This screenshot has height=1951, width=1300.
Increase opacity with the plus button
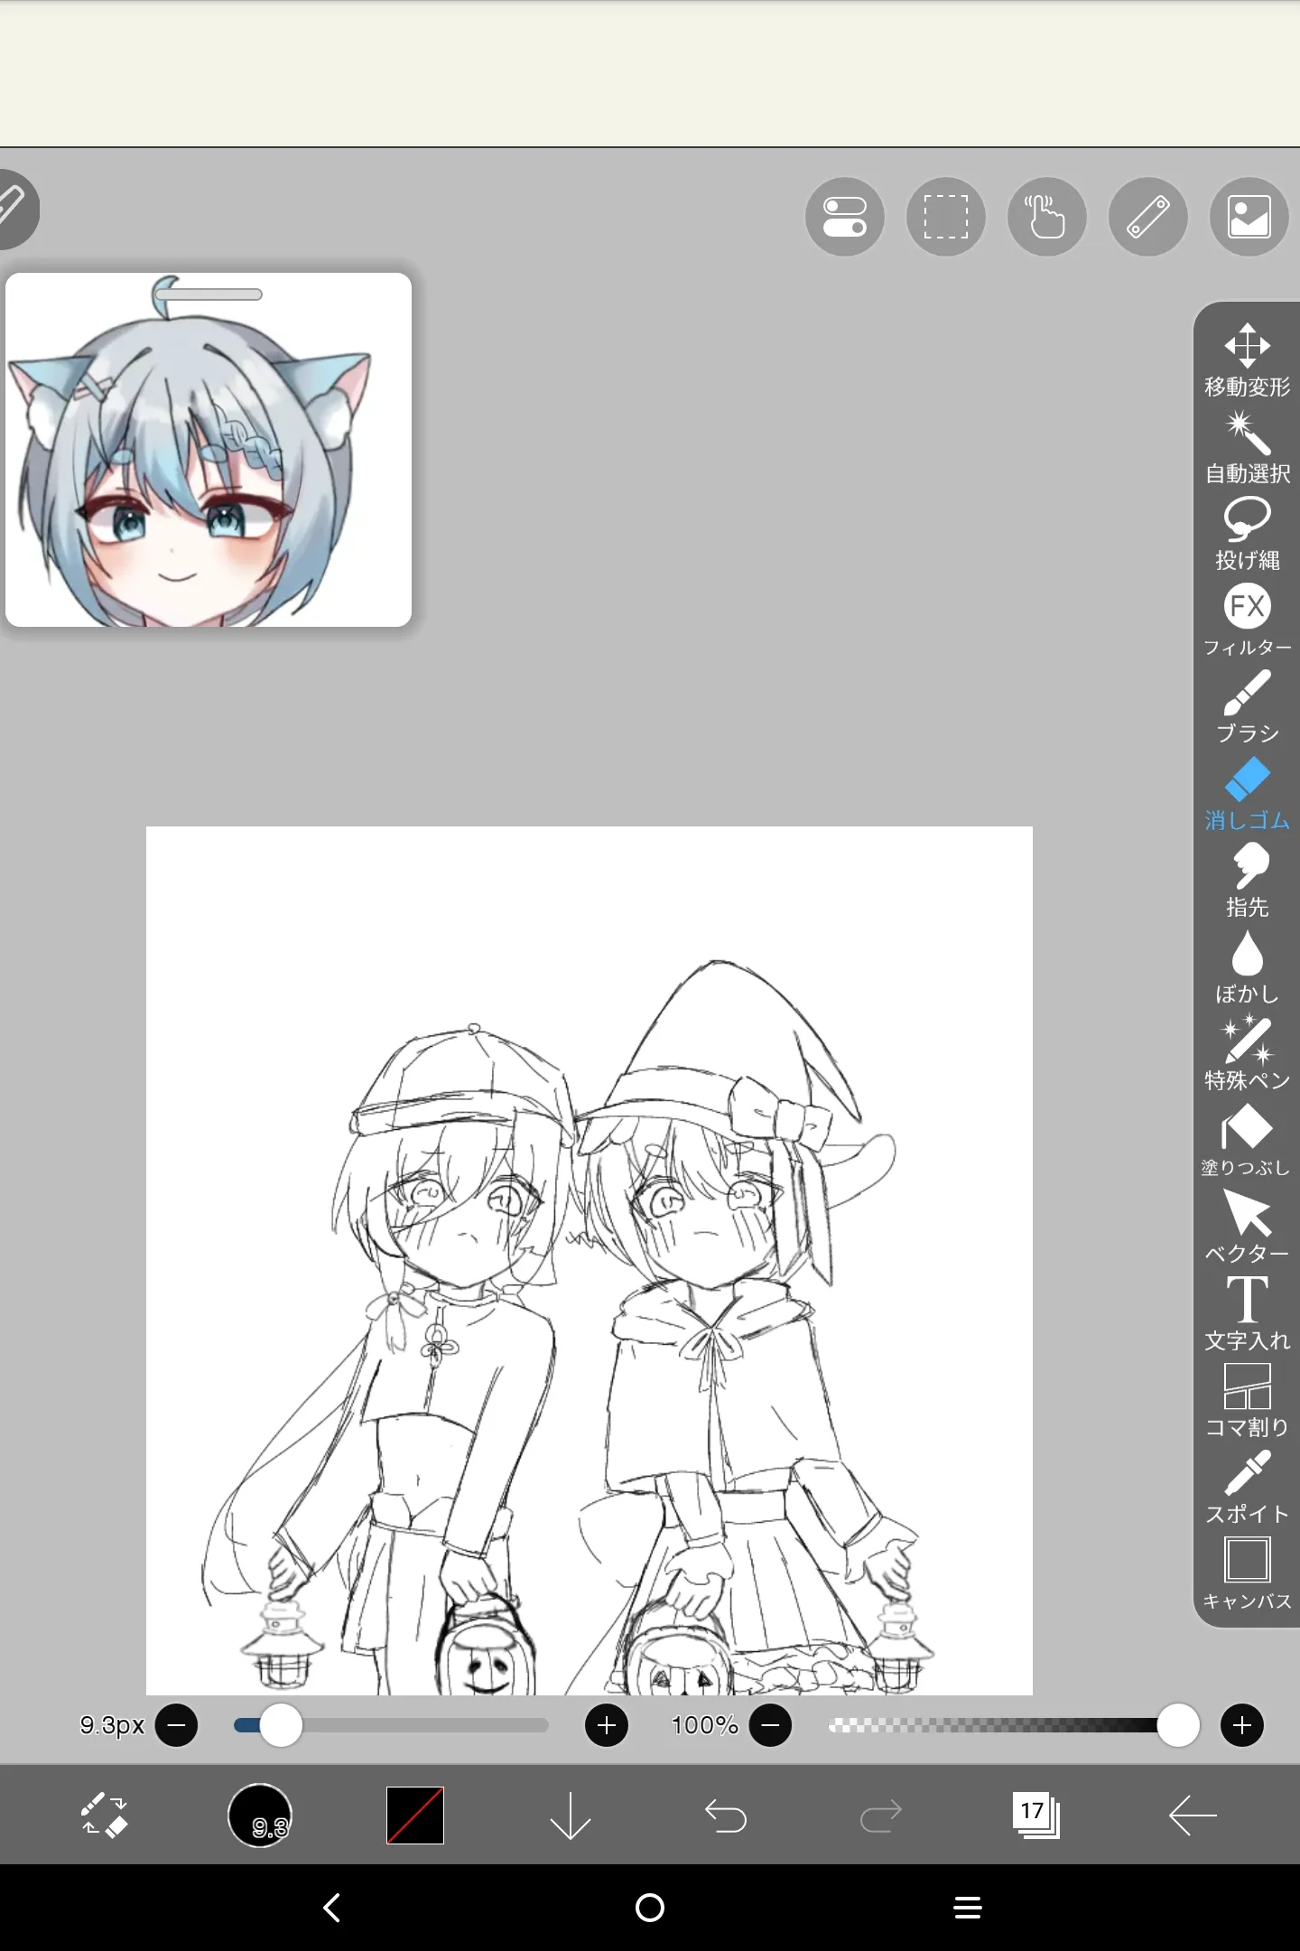click(x=1242, y=1725)
